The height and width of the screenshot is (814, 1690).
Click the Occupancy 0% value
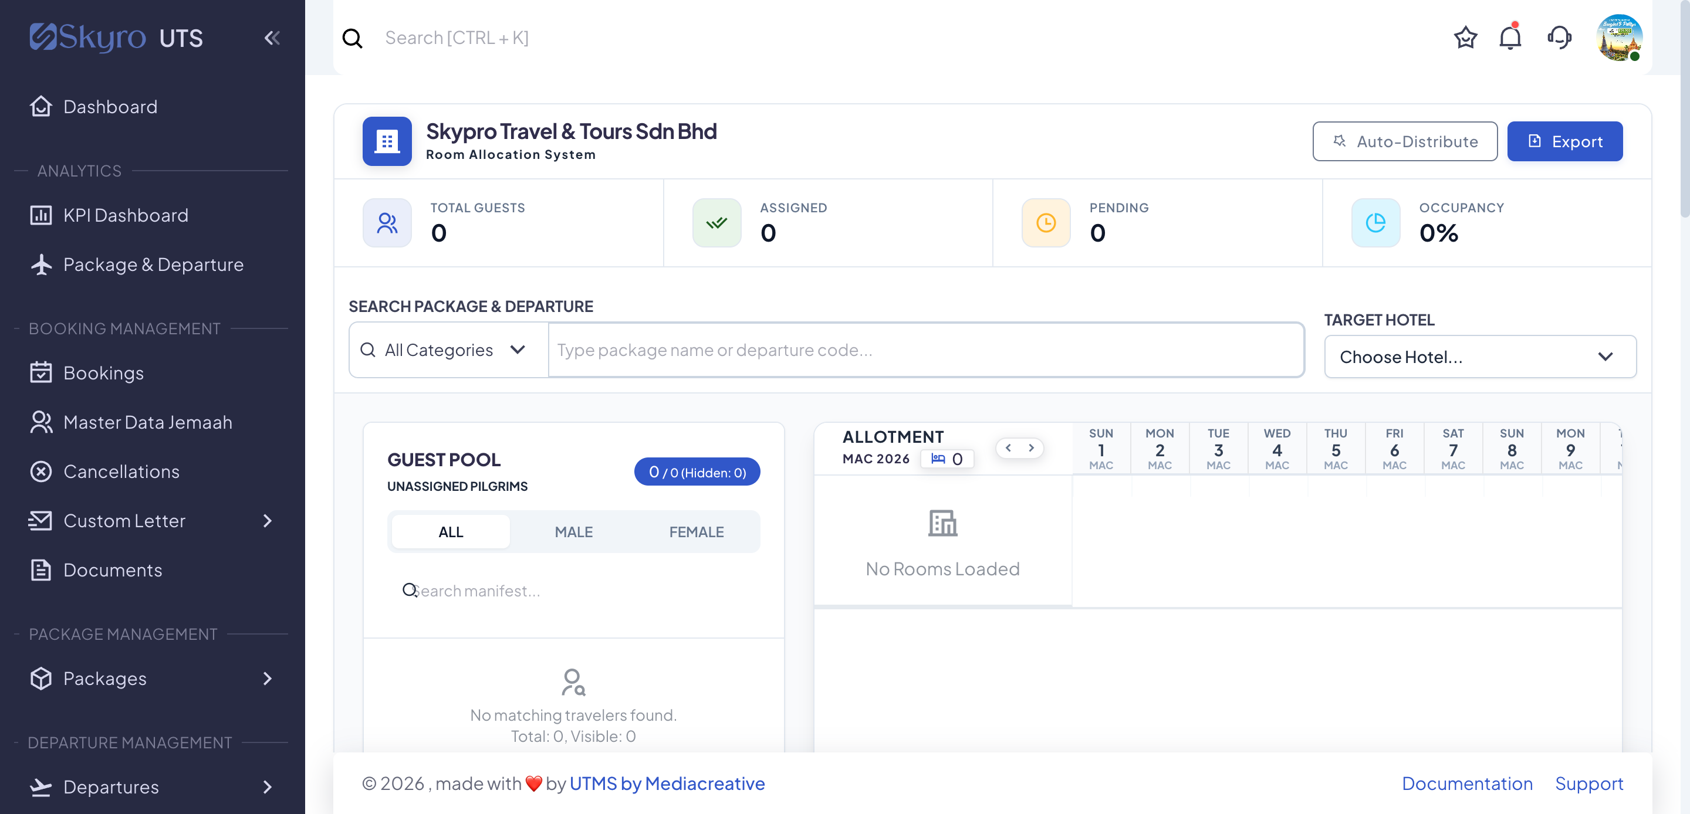[x=1438, y=233]
